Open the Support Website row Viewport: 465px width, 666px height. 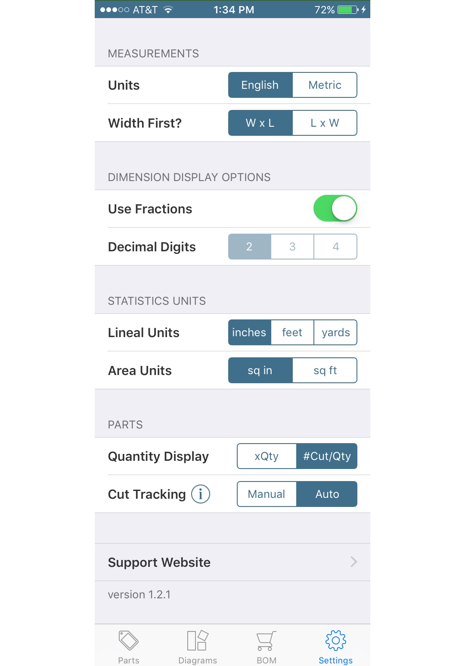(232, 562)
